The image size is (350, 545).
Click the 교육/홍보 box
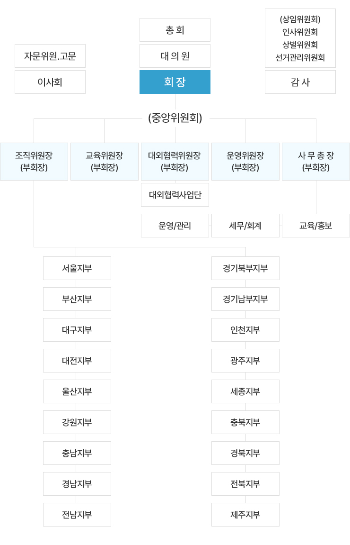(316, 226)
